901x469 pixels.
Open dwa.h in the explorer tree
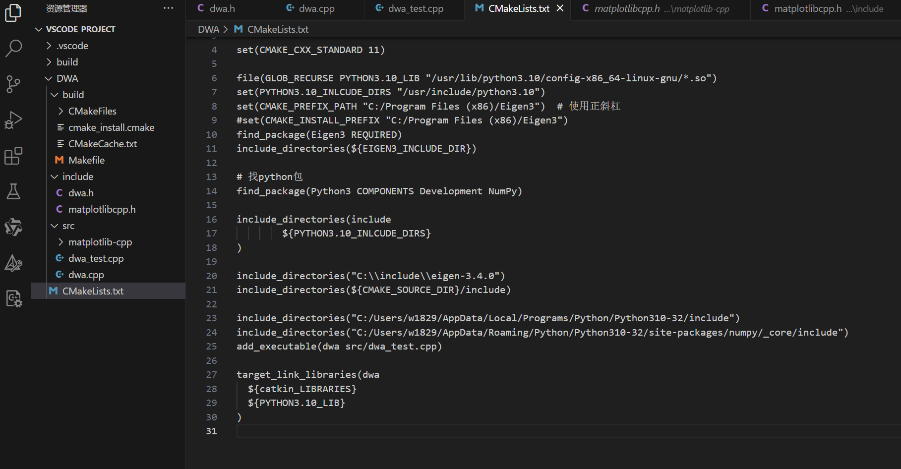click(x=109, y=193)
